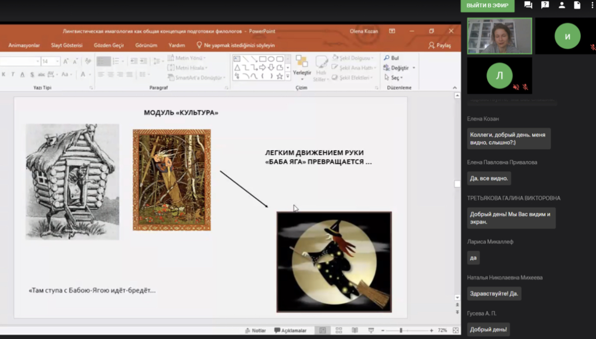Expand shapes gallery more arrow
Viewport: 596px width, 339px height.
(288, 76)
